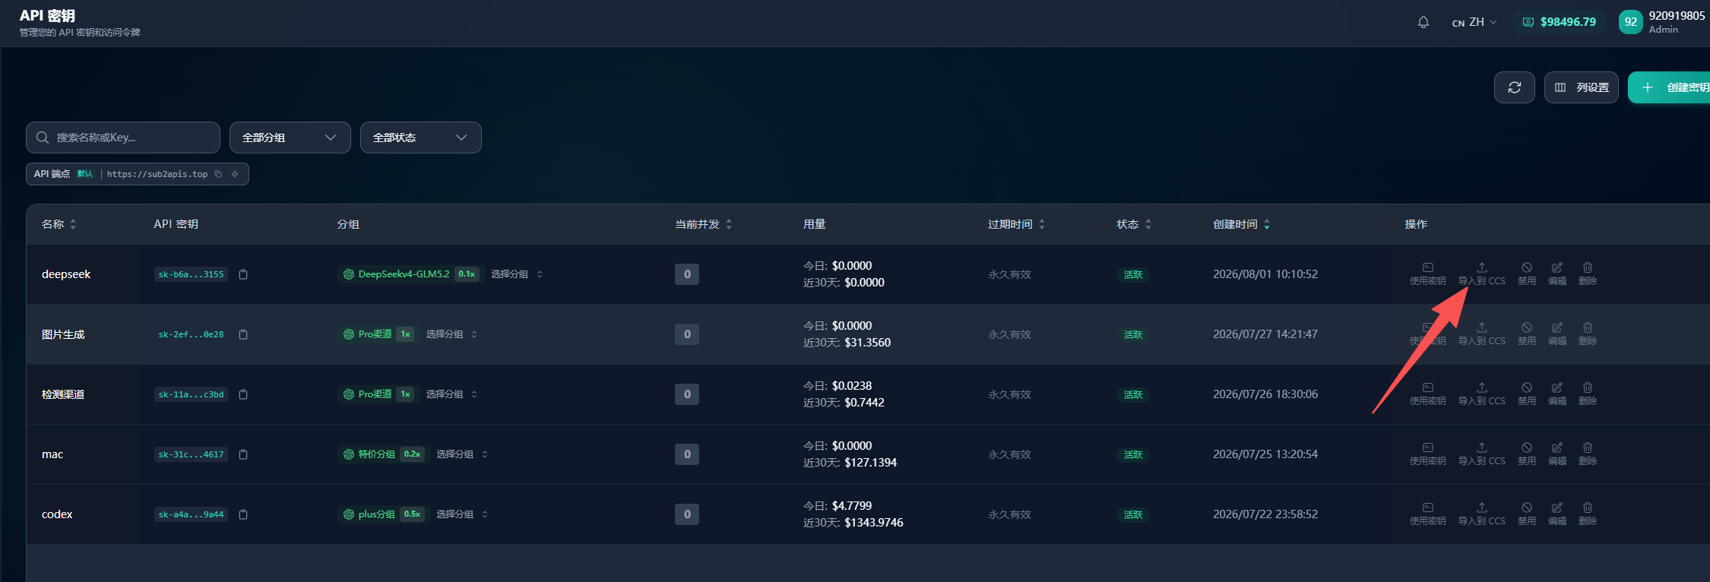Click 使用密钥 for the deepseek key
Screen dimensions: 1710x582
click(1428, 274)
